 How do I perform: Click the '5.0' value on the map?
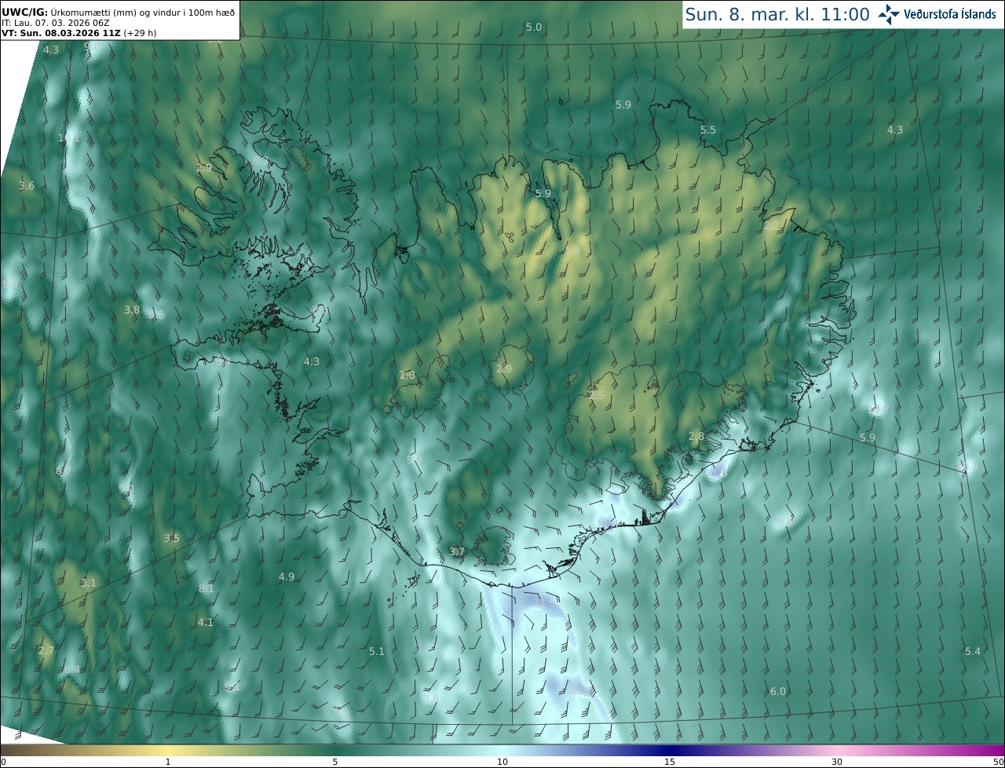point(534,27)
